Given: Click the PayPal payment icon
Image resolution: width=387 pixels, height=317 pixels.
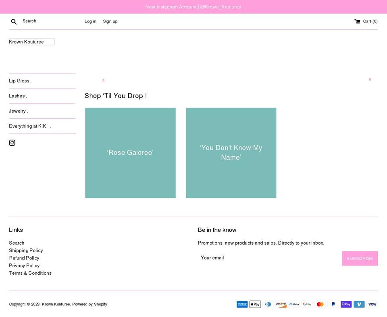Looking at the screenshot, I should tap(333, 304).
